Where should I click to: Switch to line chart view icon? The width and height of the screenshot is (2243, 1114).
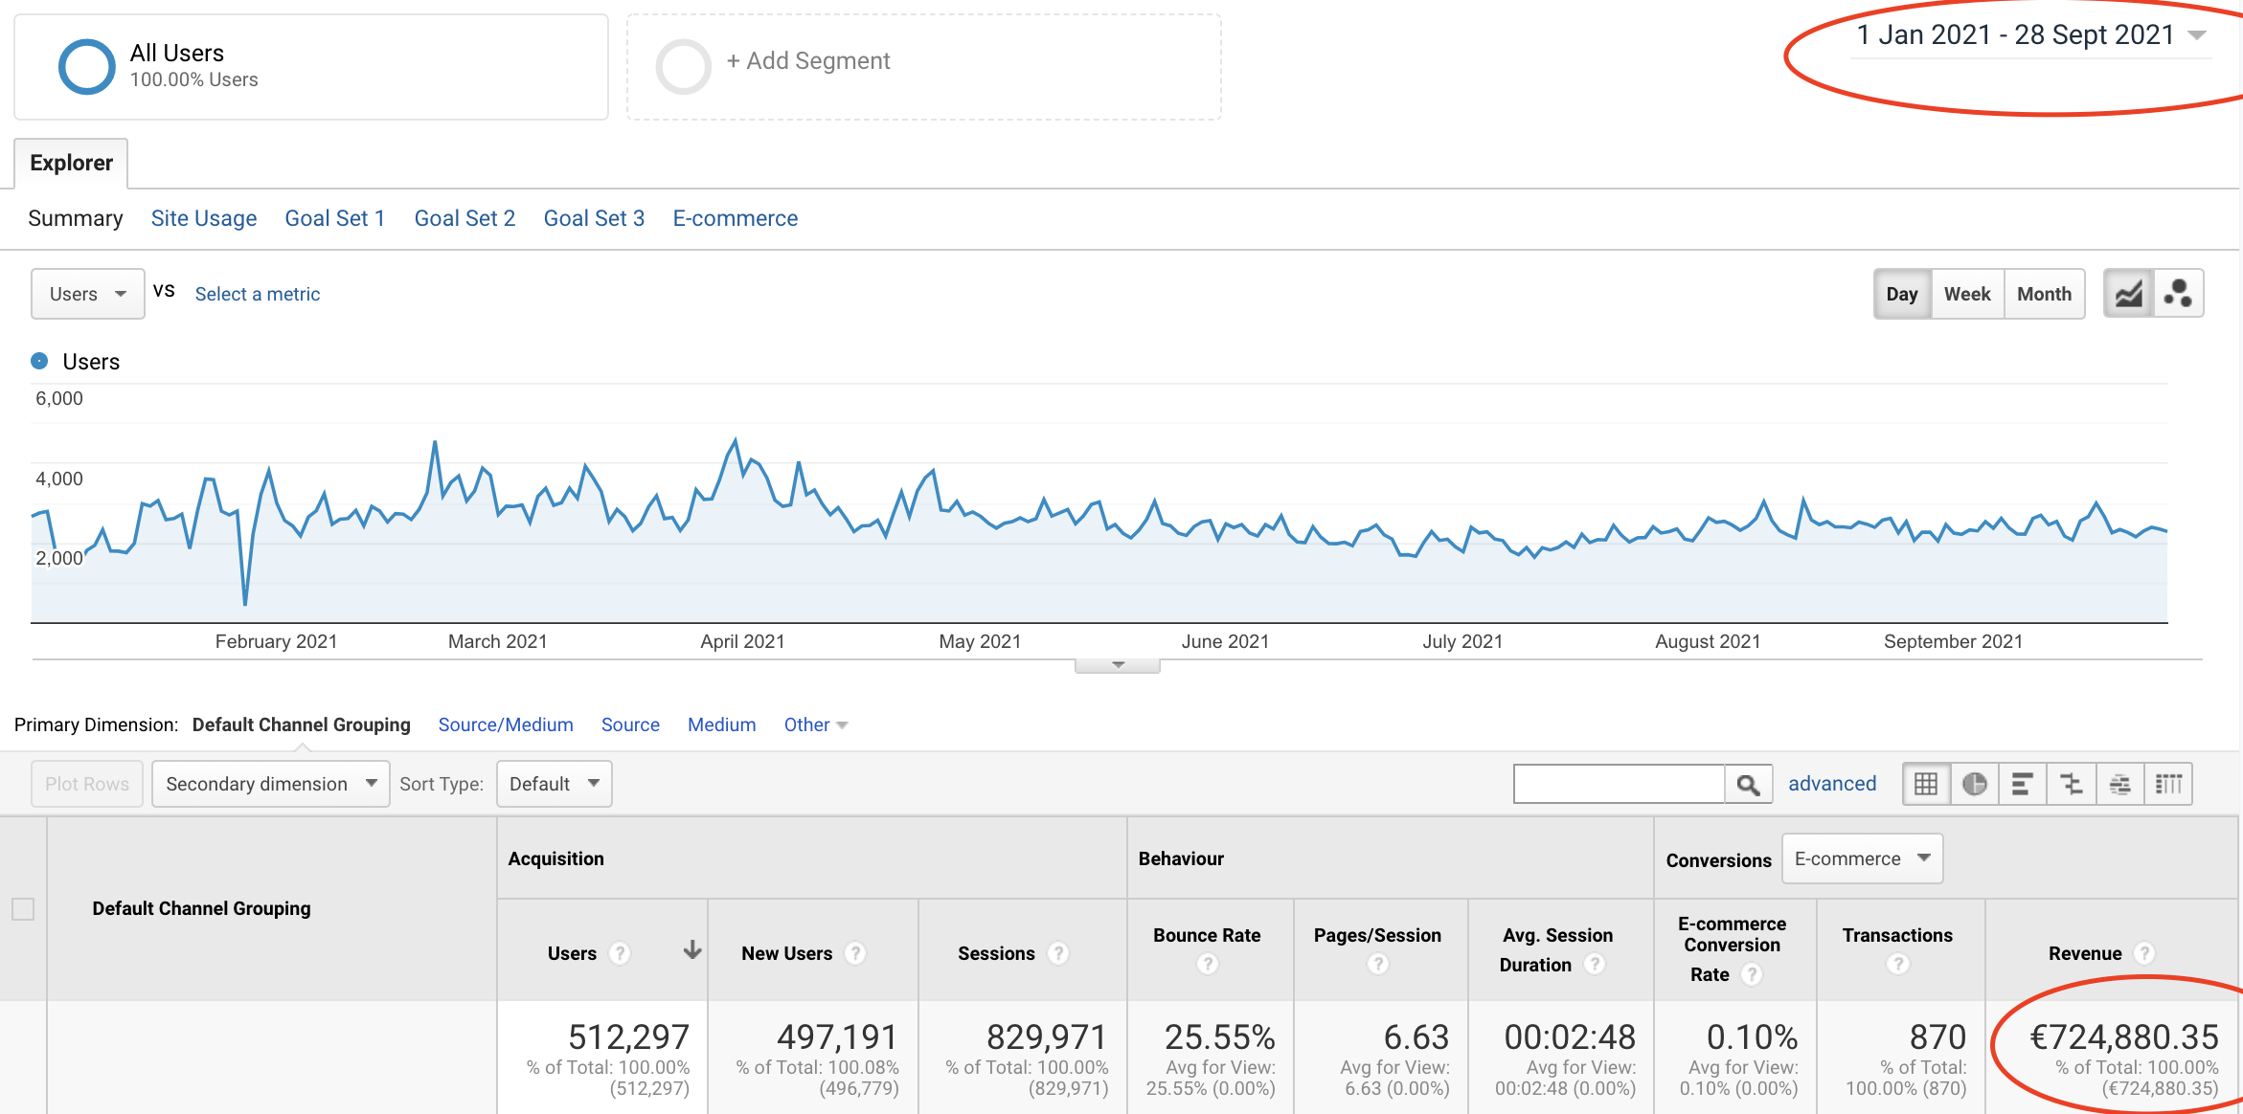[2128, 294]
